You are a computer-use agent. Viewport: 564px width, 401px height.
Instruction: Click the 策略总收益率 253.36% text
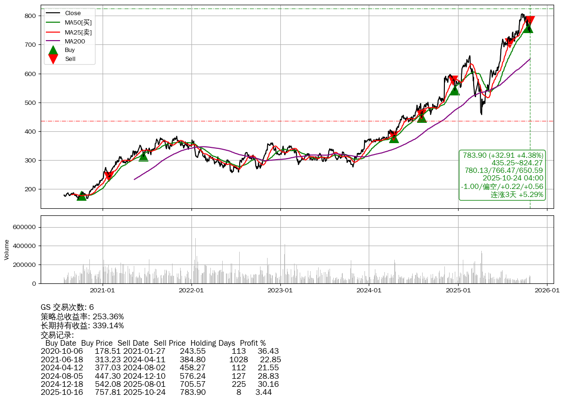(82, 316)
